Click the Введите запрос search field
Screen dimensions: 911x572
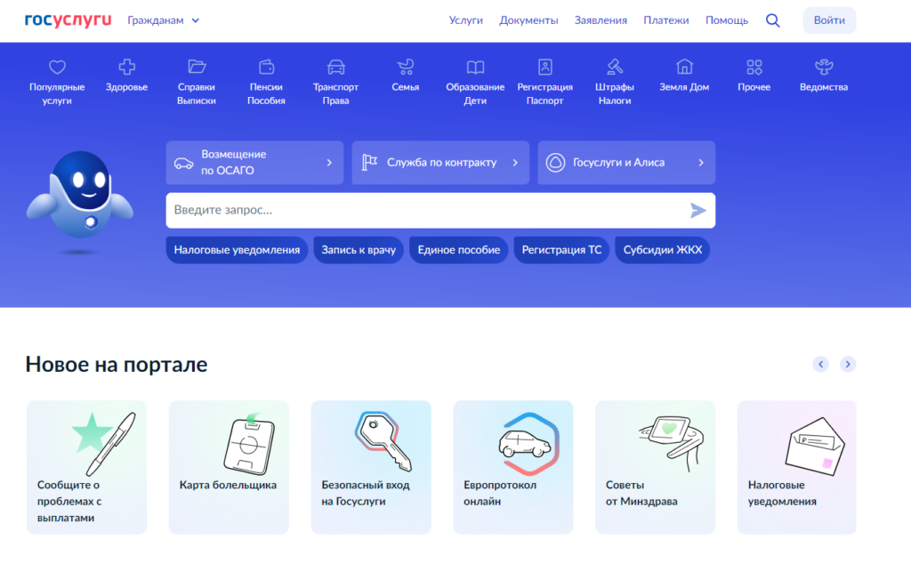click(x=427, y=211)
